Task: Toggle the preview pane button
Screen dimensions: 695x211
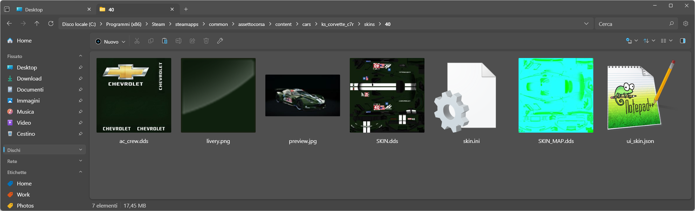Action: [x=683, y=41]
